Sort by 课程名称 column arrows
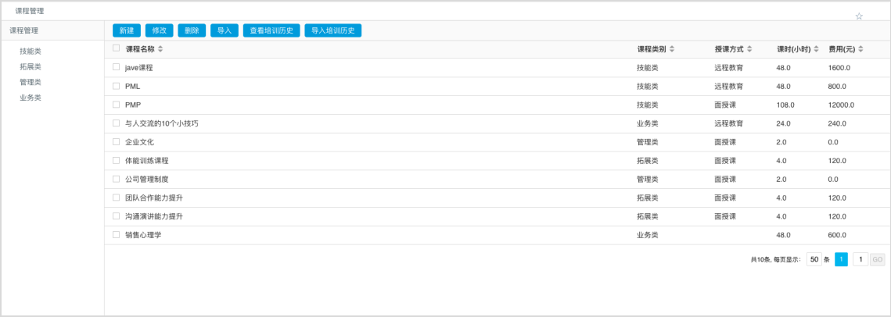This screenshot has height=317, width=891. pyautogui.click(x=160, y=49)
